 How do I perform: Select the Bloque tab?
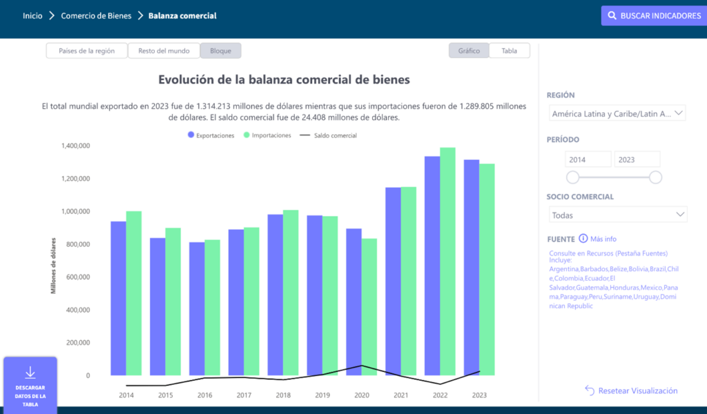[x=221, y=50]
